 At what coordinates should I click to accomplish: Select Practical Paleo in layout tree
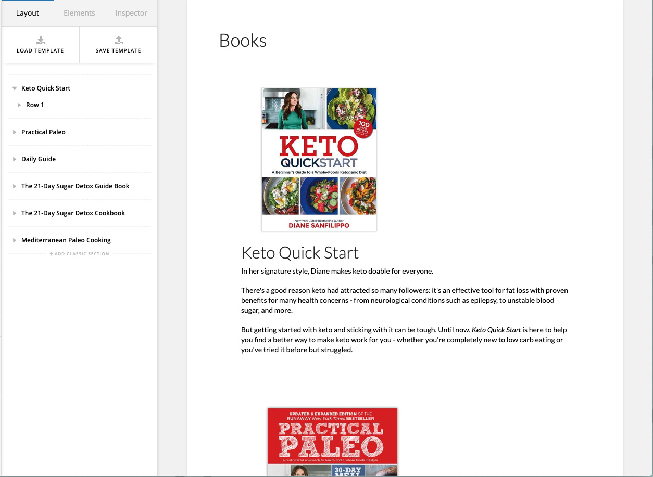tap(43, 132)
